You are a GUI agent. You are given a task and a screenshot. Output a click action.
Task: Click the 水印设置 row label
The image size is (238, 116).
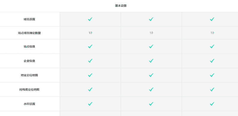click(x=29, y=104)
